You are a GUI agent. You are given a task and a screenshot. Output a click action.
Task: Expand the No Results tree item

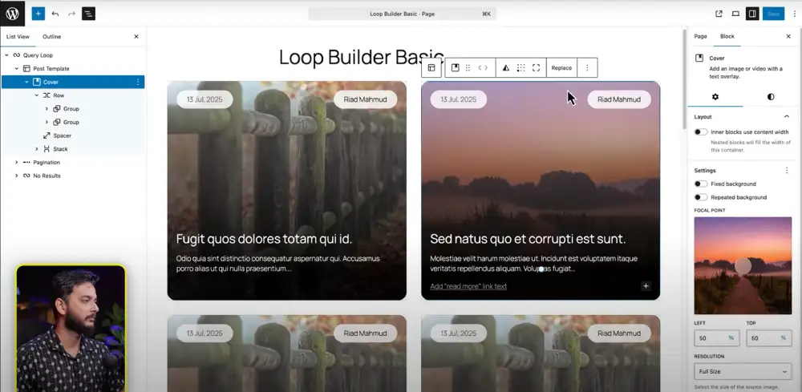(x=16, y=176)
